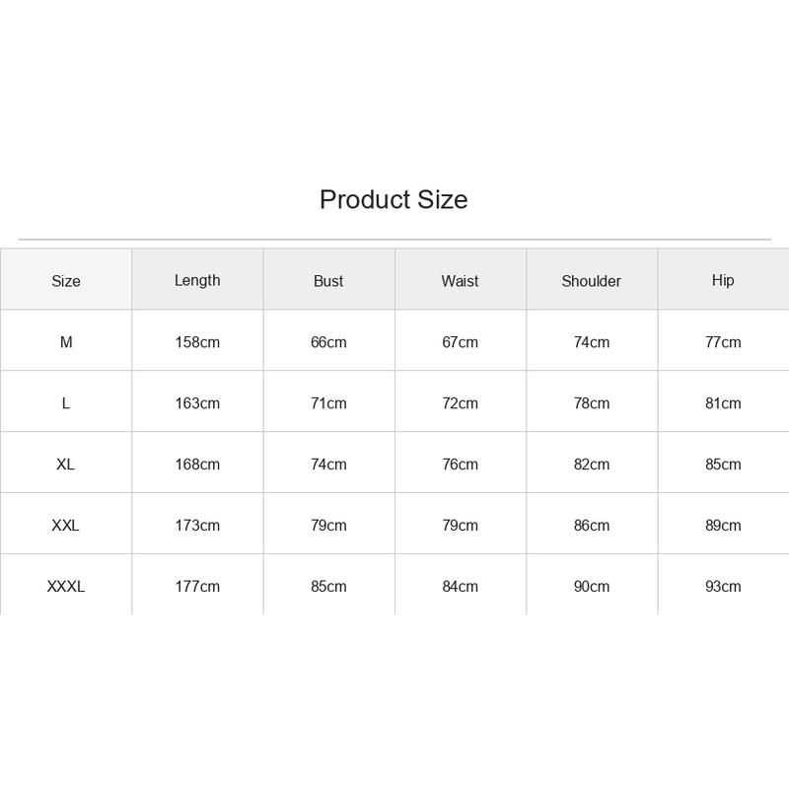Image resolution: width=789 pixels, height=789 pixels.
Task: Select the XXXL size row label
Action: (66, 586)
